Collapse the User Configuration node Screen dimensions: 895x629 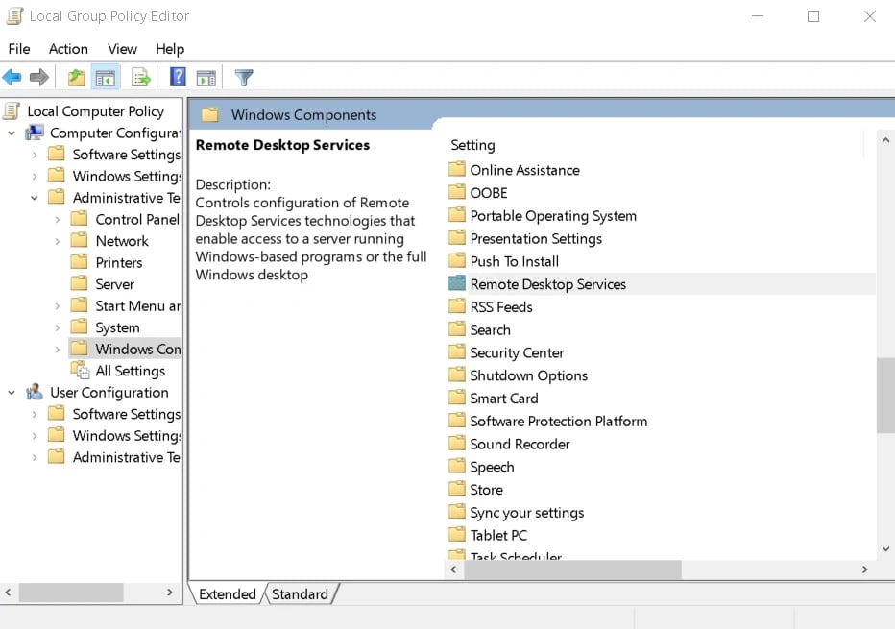[12, 393]
